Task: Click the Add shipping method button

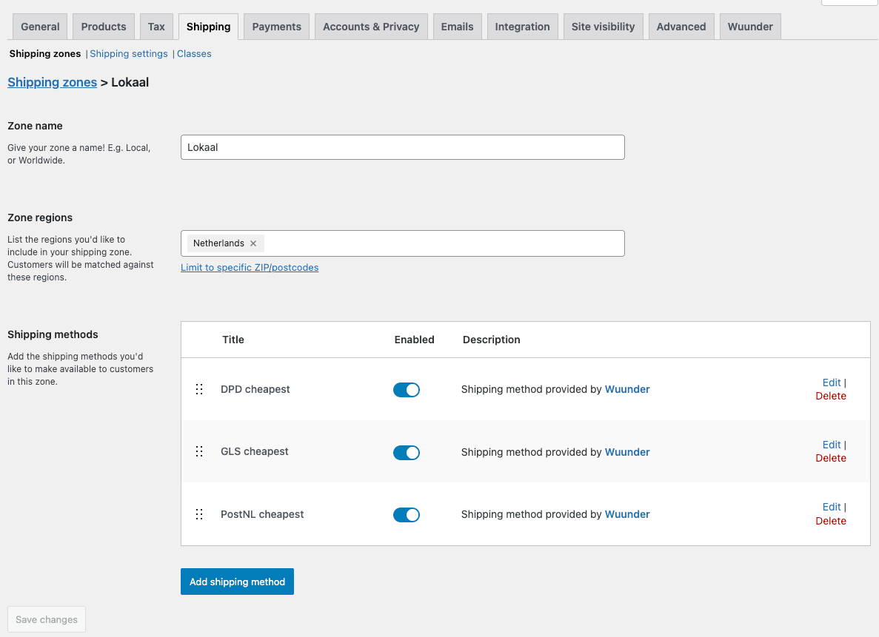Action: coord(237,582)
